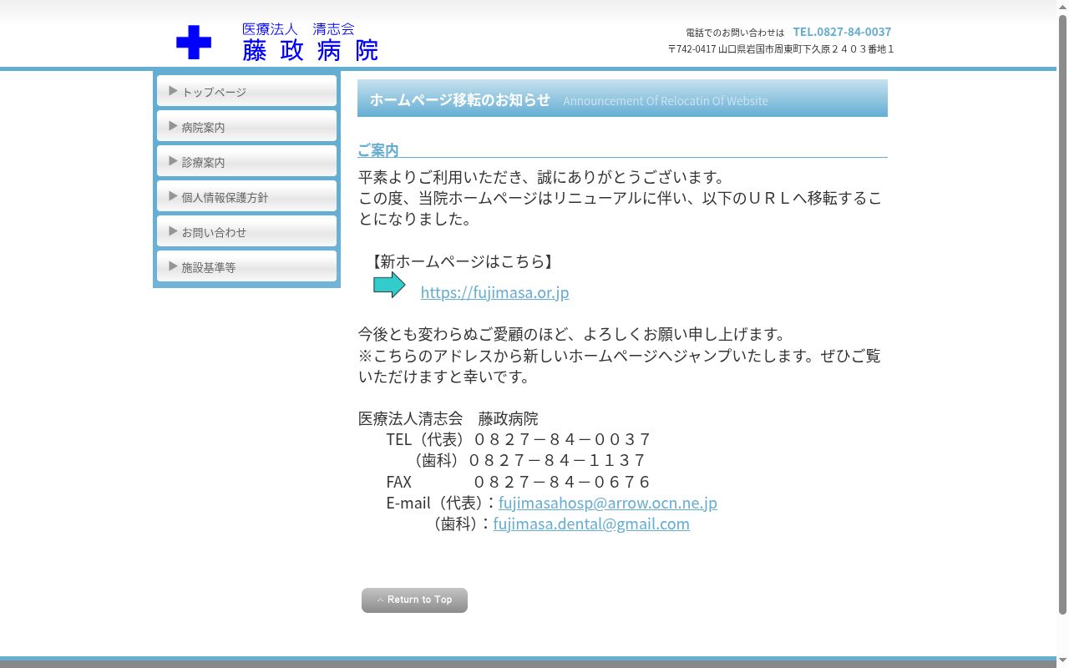The image size is (1069, 668).
Task: Click the ホームページ移転のお知らせ heading
Action: [460, 99]
